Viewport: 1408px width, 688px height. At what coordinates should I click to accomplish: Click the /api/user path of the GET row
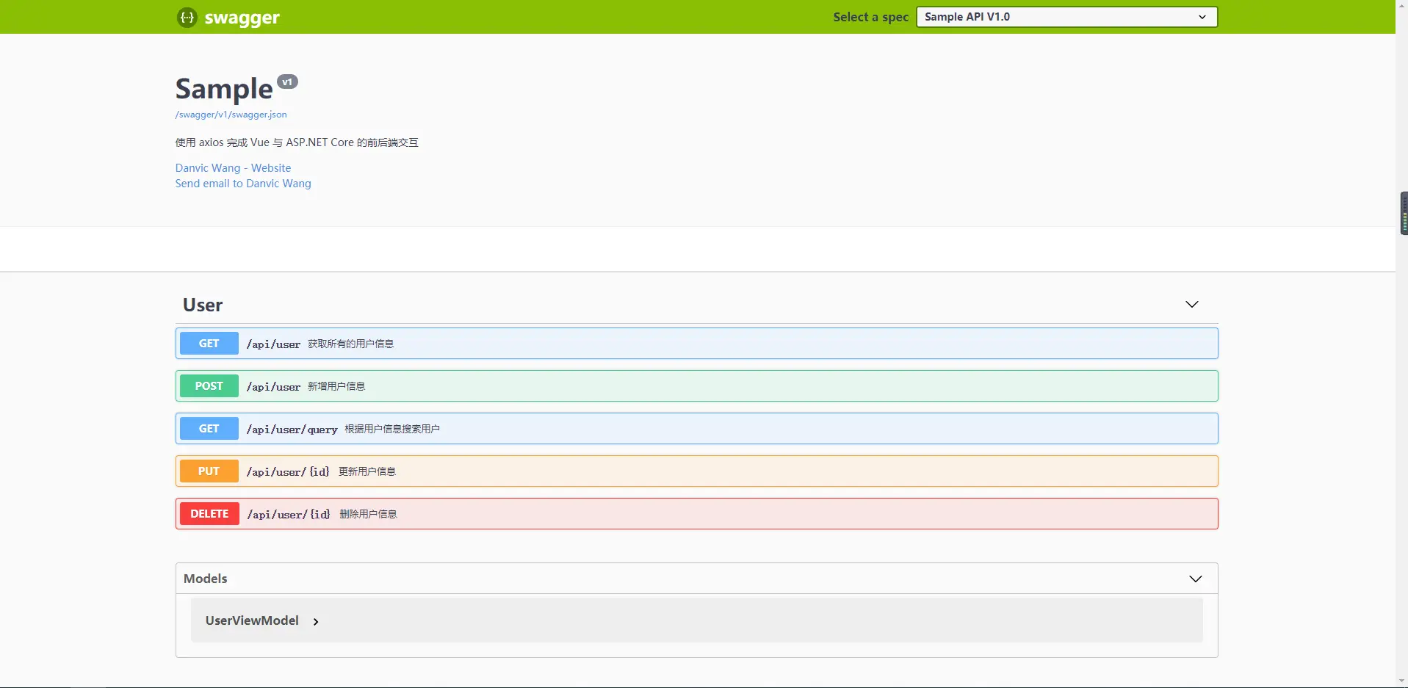(x=273, y=344)
